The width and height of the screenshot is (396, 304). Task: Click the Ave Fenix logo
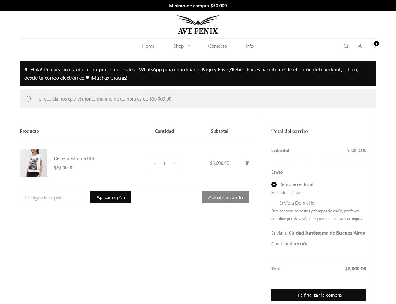click(198, 25)
